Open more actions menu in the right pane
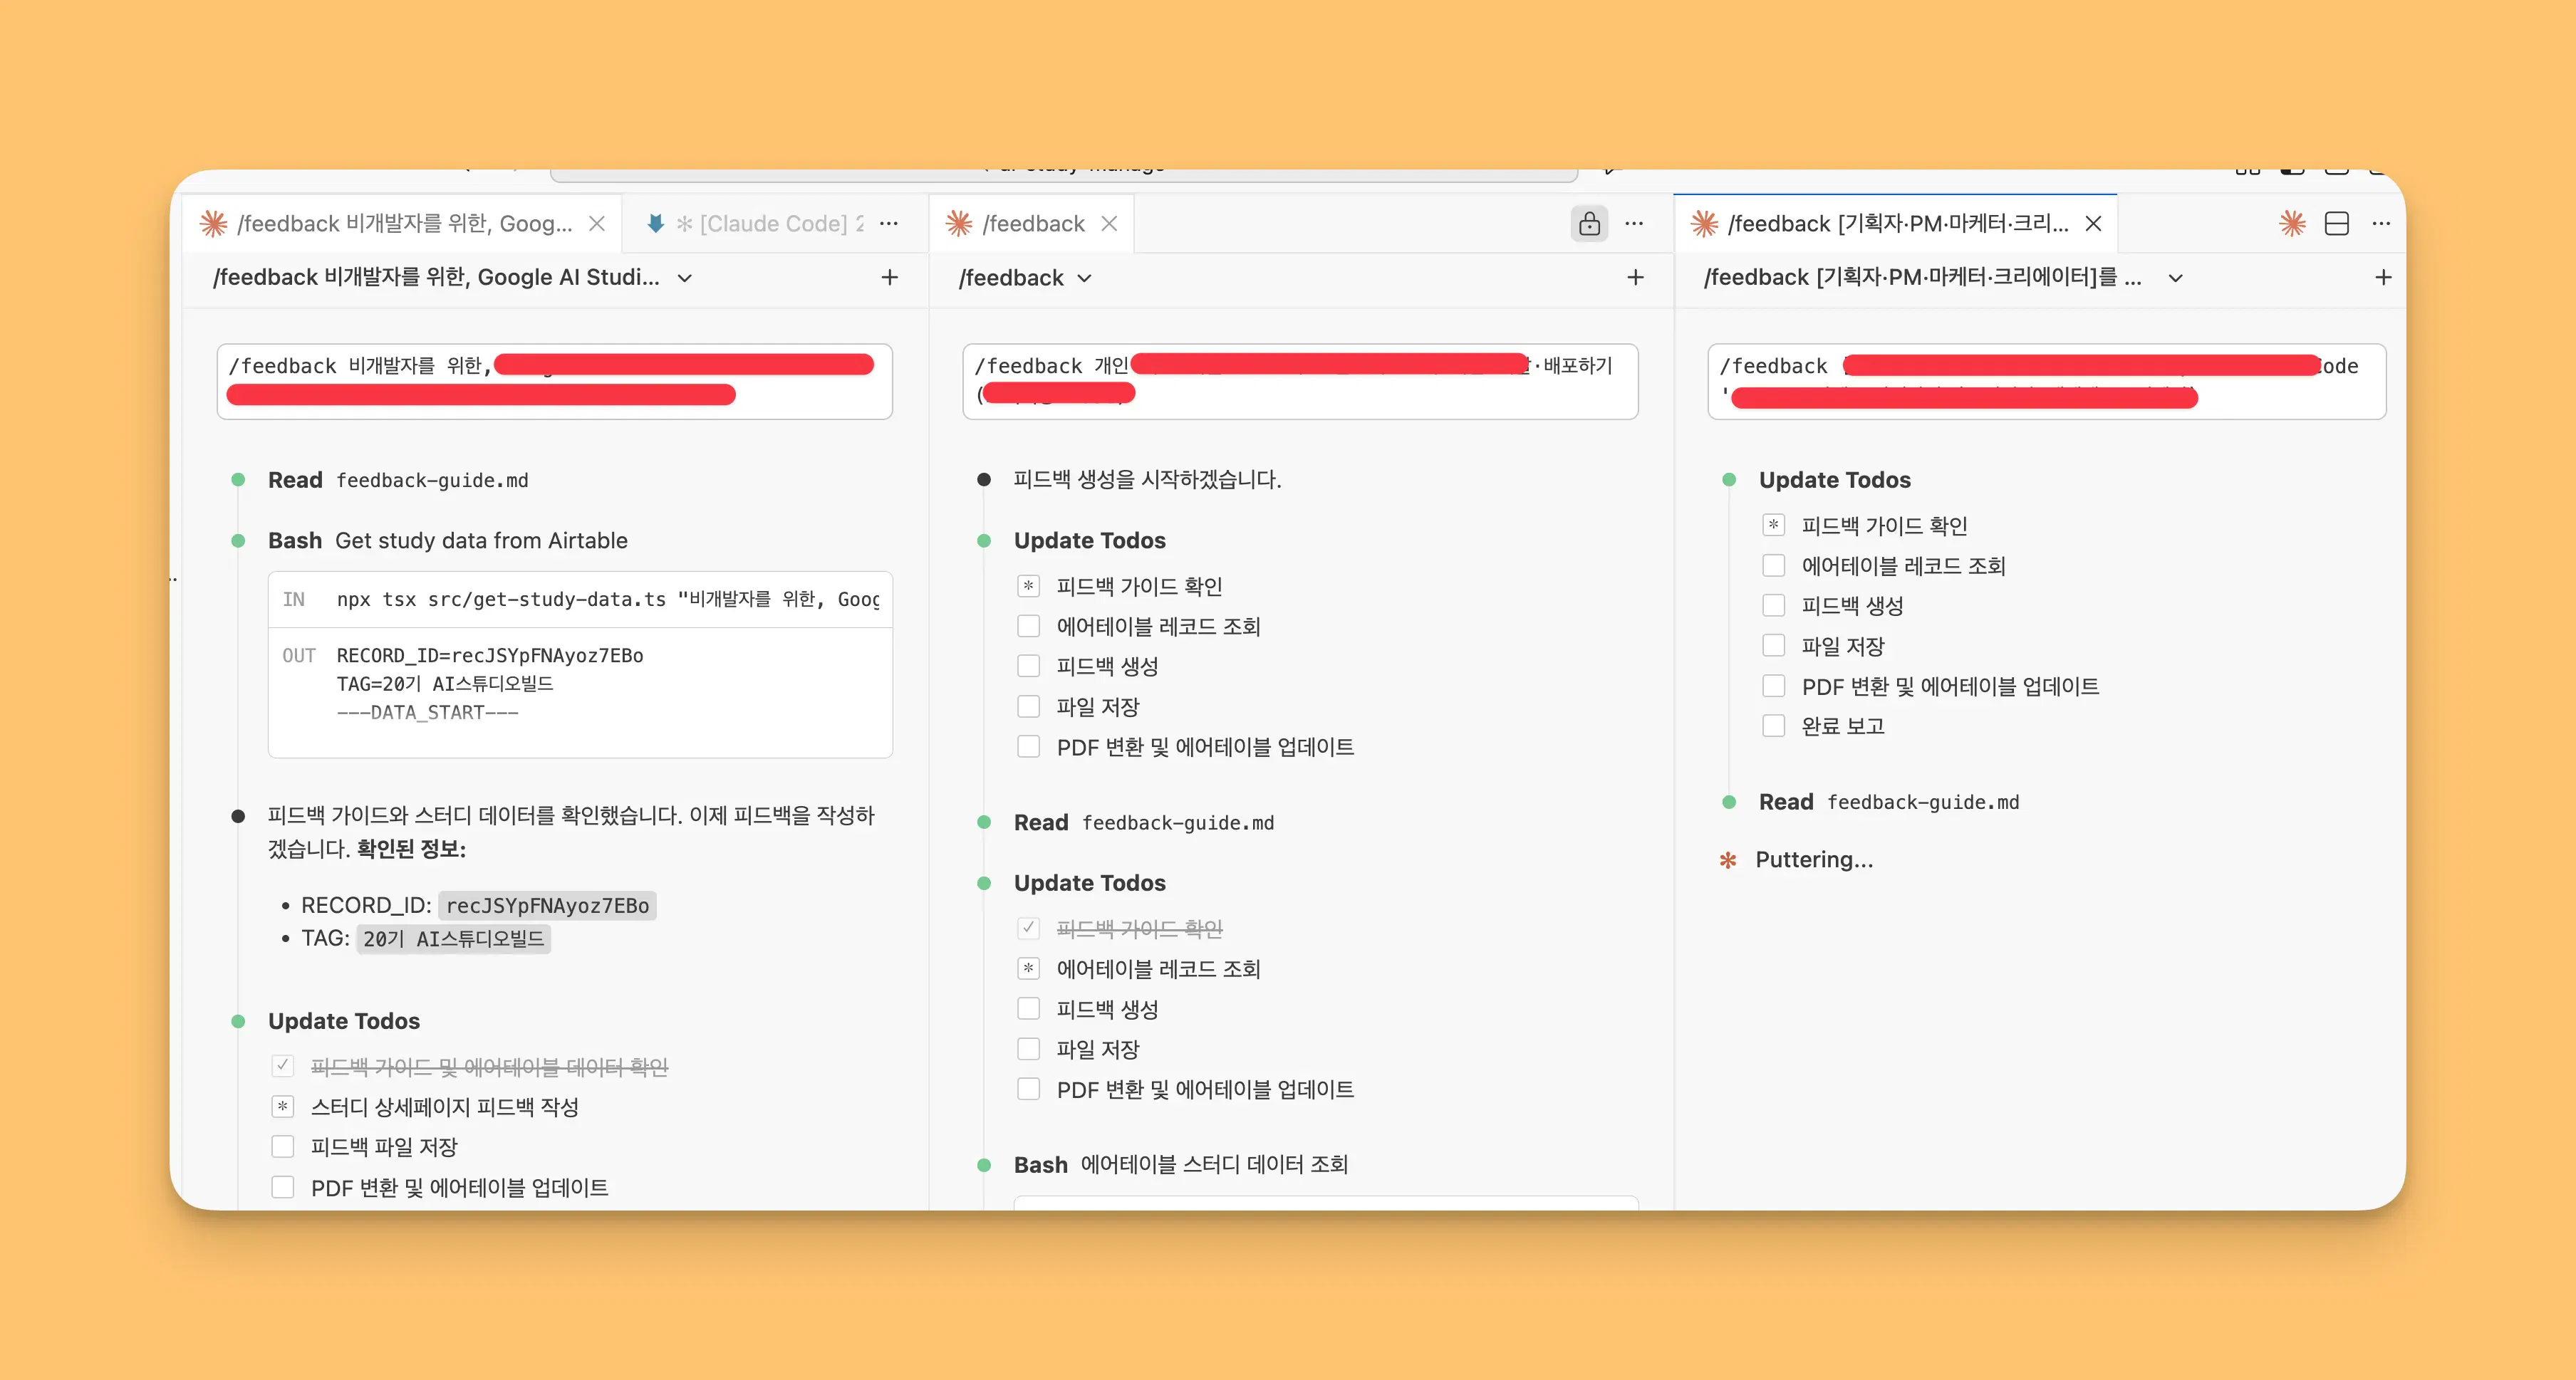Image resolution: width=2576 pixels, height=1380 pixels. (2381, 224)
